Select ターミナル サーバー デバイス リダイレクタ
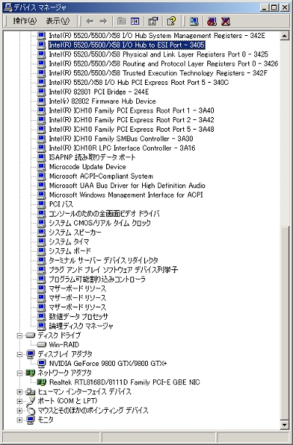The width and height of the screenshot is (293, 445). point(103,261)
